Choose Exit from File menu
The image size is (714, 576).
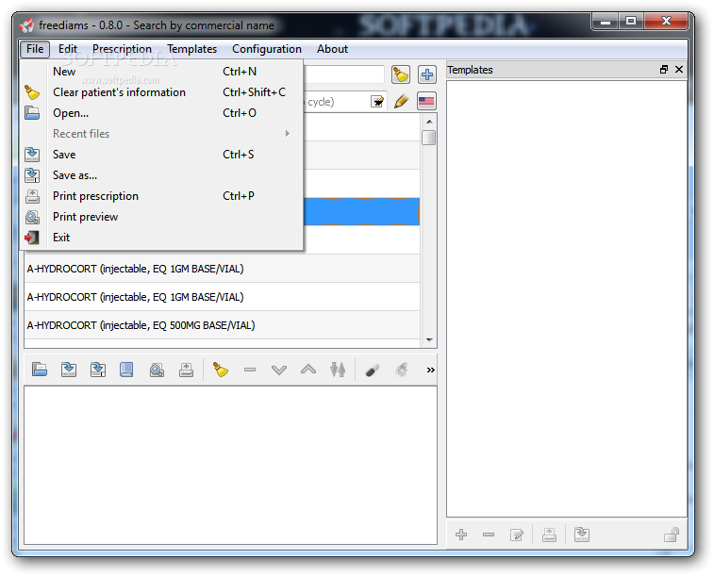[x=161, y=238]
